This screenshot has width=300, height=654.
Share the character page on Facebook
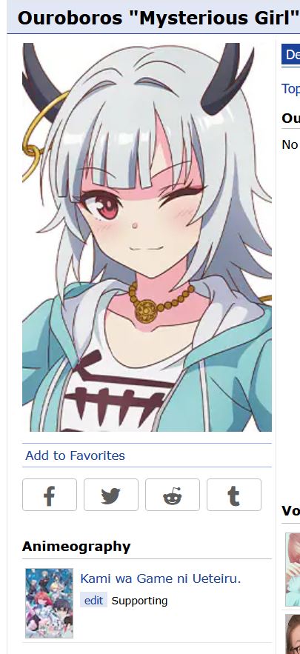point(50,495)
